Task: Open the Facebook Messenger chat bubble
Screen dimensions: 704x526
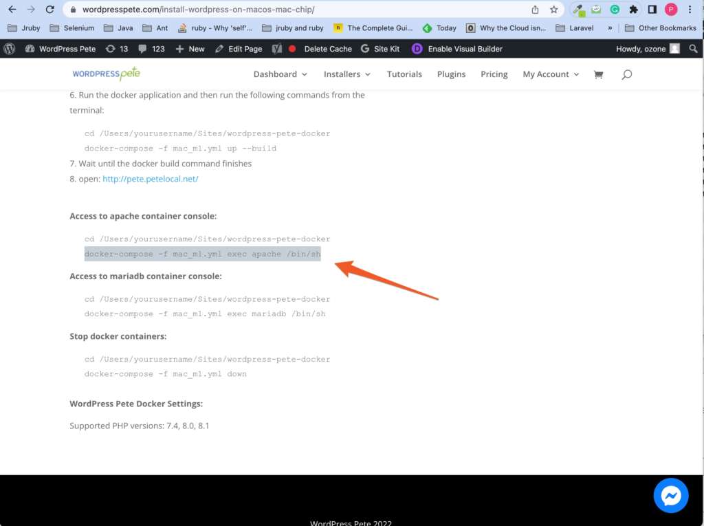Action: pos(670,495)
